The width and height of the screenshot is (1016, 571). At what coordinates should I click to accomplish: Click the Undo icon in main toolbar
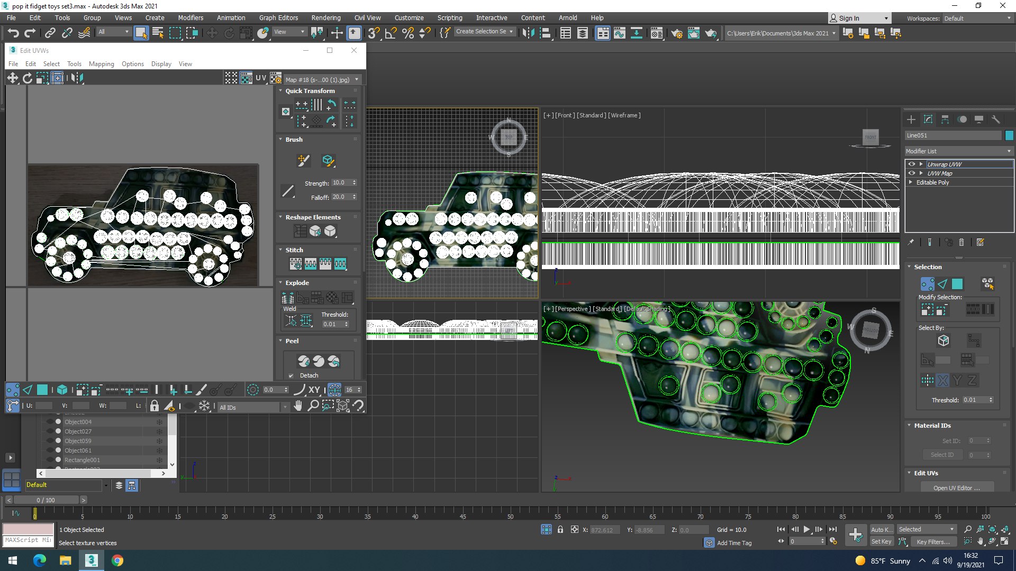(x=13, y=33)
